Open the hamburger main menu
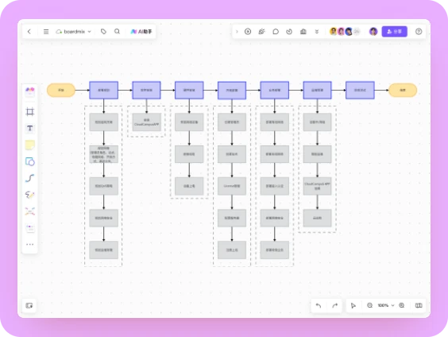 pyautogui.click(x=46, y=32)
